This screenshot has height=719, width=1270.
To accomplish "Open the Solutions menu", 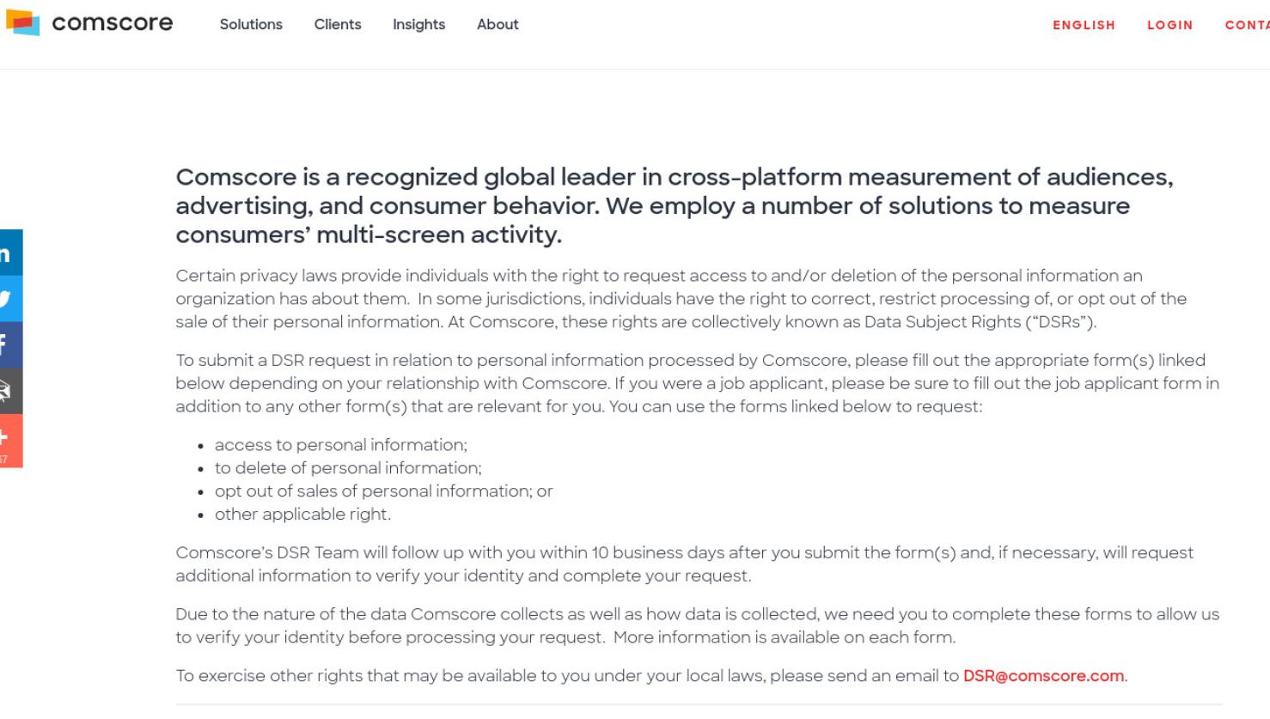I will coord(251,25).
